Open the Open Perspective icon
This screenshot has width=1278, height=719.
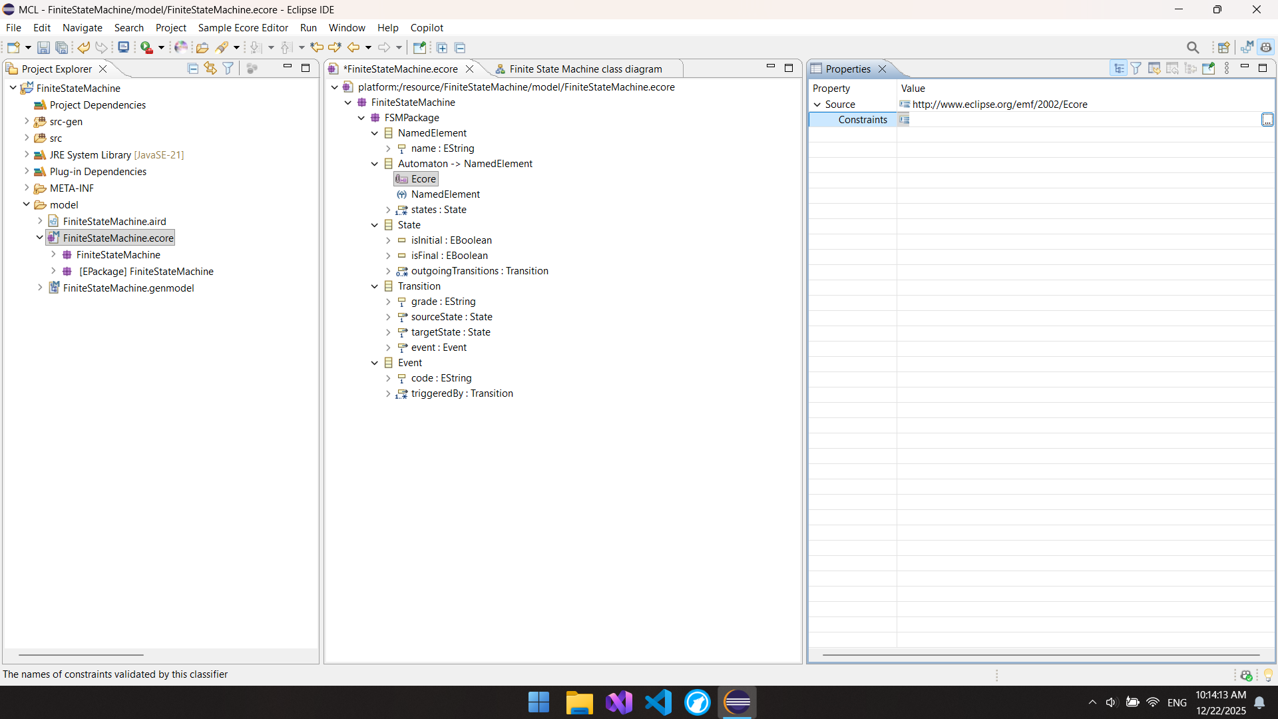point(1223,47)
